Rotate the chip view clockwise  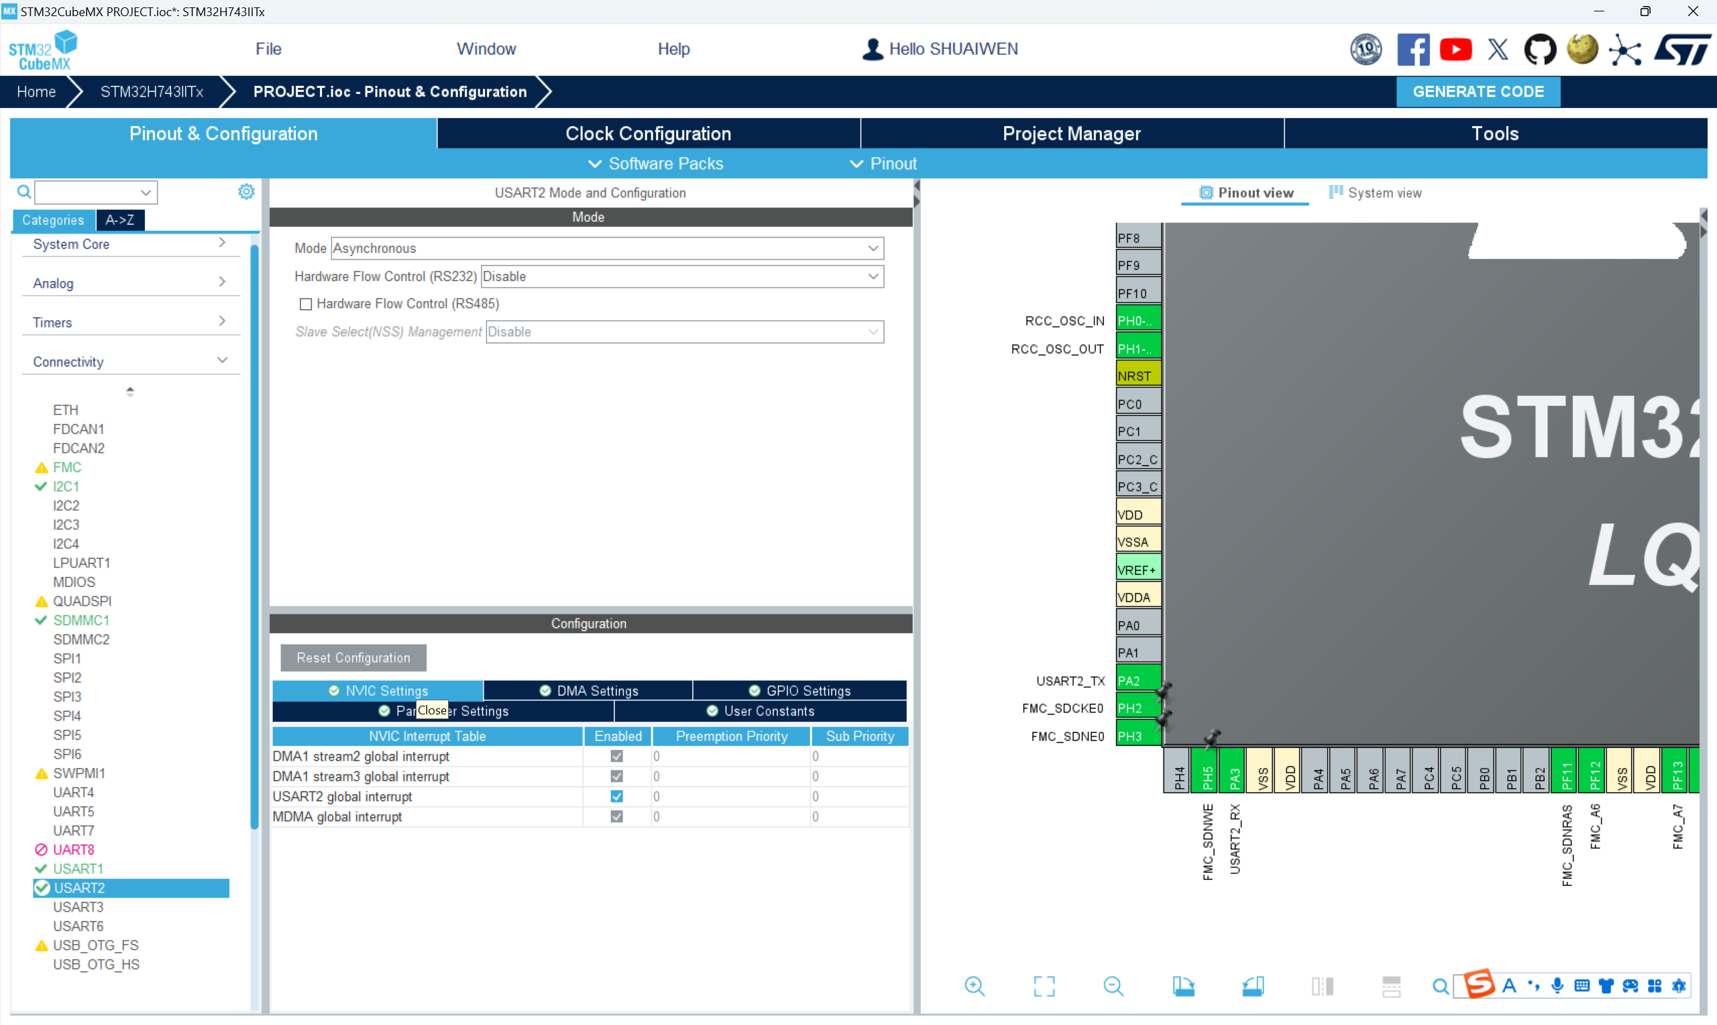click(1183, 985)
